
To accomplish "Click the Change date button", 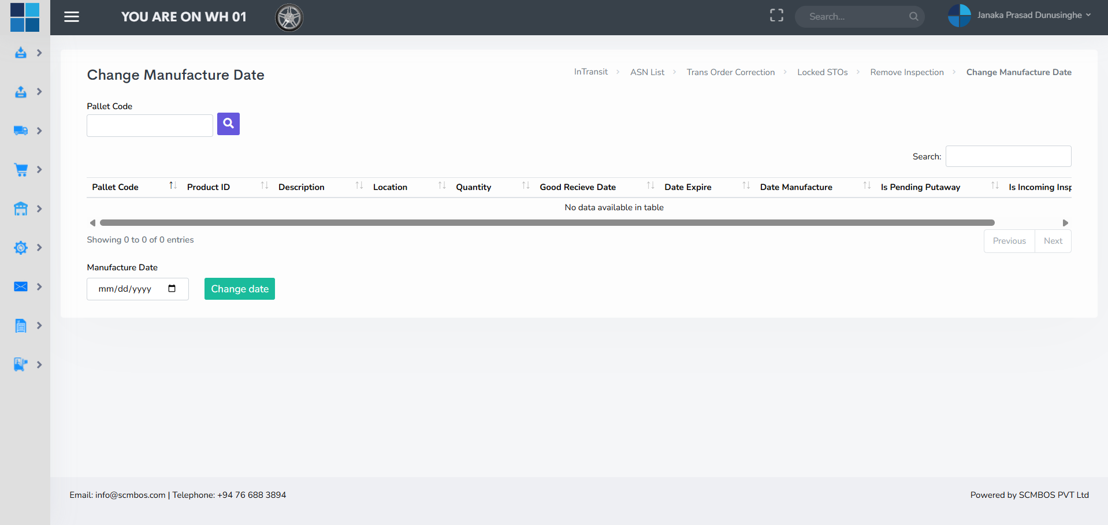I will pyautogui.click(x=239, y=289).
